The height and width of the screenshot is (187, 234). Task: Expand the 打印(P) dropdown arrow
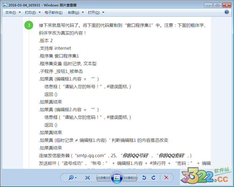coord(40,12)
